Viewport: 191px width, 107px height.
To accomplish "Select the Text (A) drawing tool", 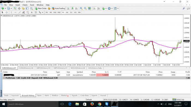I will (x=32, y=12).
